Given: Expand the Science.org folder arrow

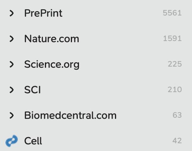Looking at the screenshot, I should [x=12, y=64].
